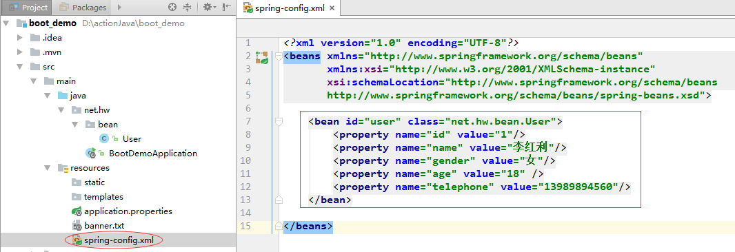Image resolution: width=735 pixels, height=252 pixels.
Task: Click the boot_demo module folder icon
Action: 21,23
